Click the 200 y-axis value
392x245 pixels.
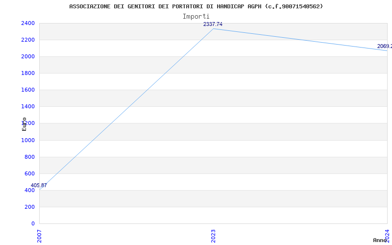(29, 207)
